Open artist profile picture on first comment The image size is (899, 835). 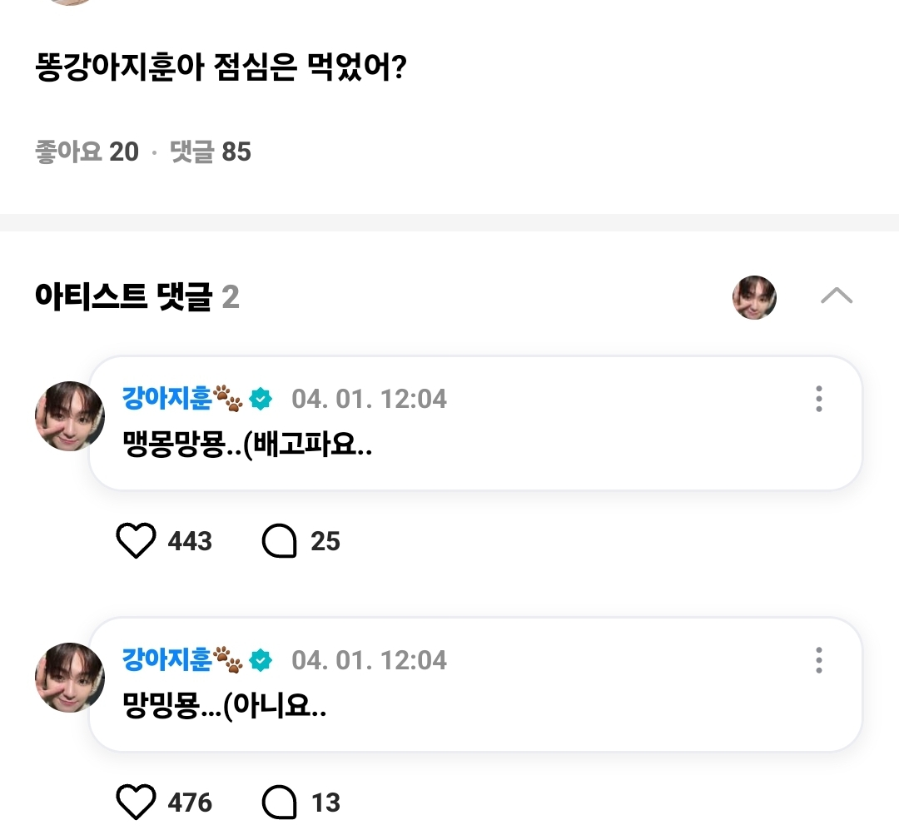pos(69,416)
